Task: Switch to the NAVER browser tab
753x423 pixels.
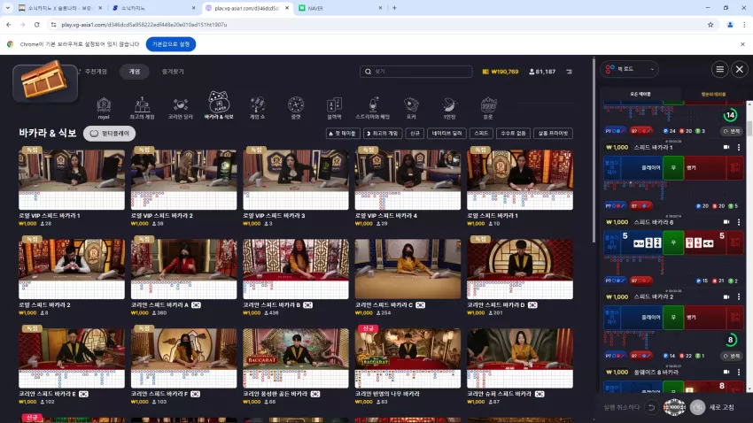Action: pyautogui.click(x=340, y=8)
